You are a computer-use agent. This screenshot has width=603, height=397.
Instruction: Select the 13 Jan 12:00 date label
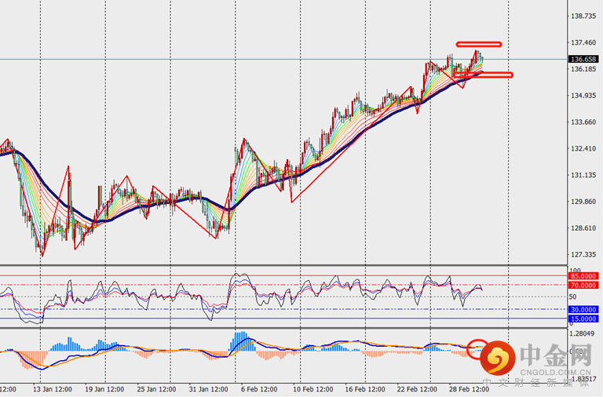click(x=53, y=389)
